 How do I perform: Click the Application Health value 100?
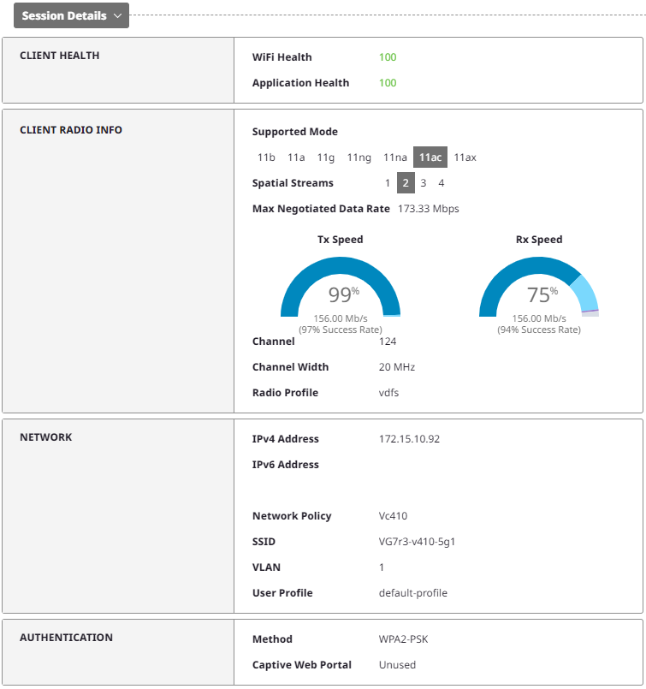click(388, 83)
